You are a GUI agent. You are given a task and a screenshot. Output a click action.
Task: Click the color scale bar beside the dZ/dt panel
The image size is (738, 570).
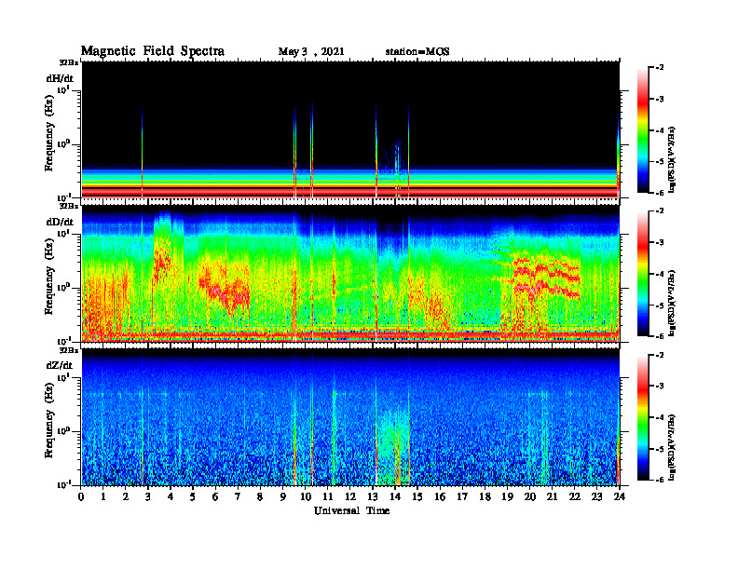coord(642,417)
